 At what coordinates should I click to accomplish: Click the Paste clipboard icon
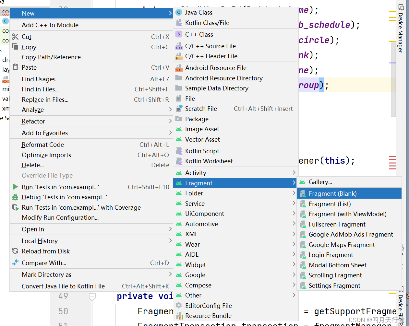15,67
